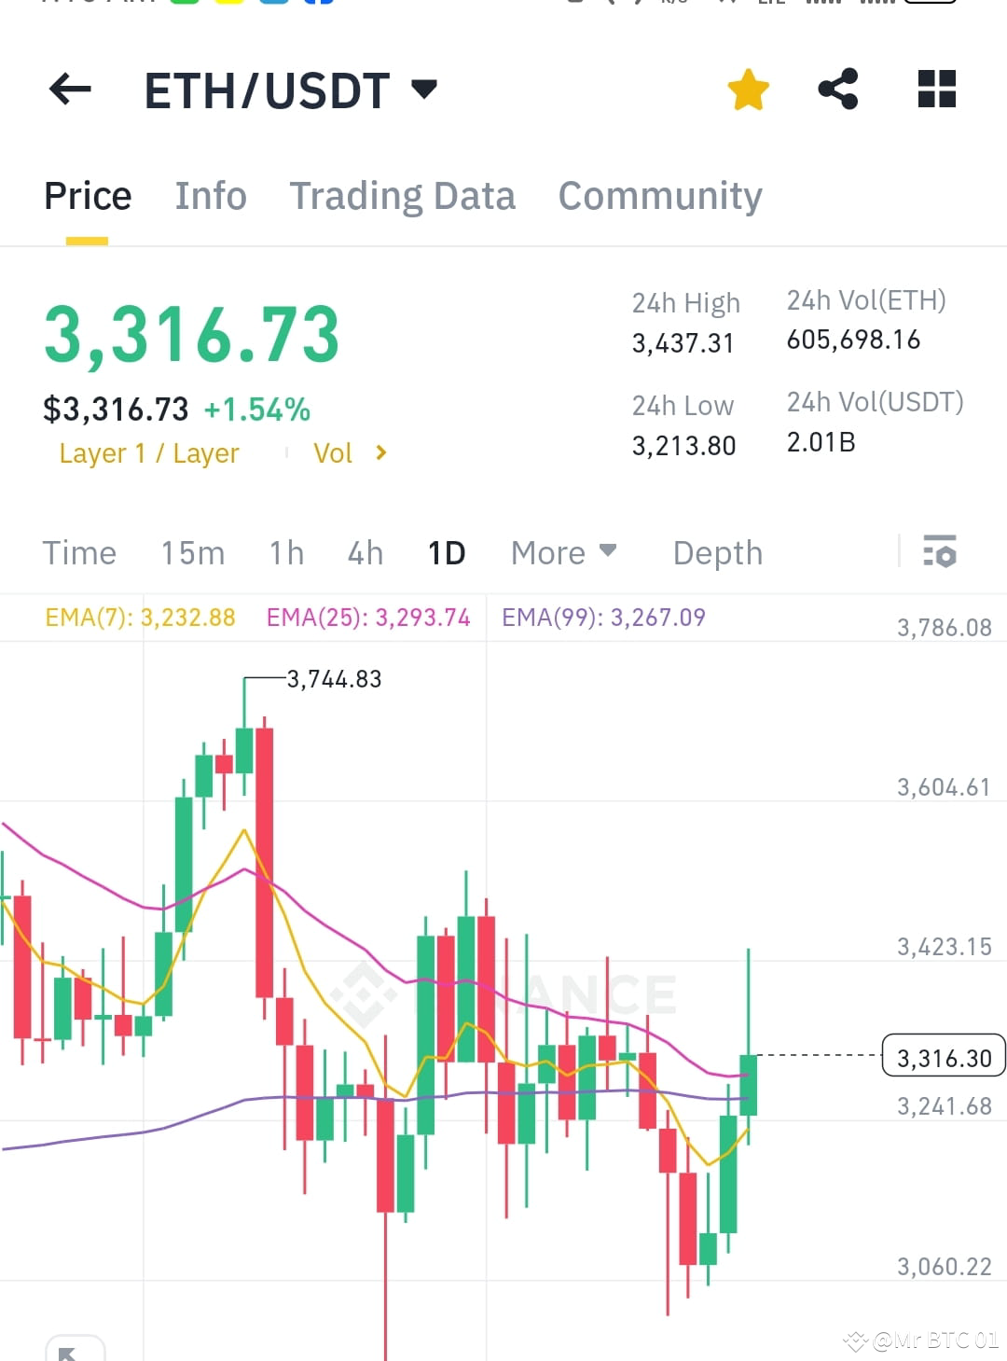This screenshot has width=1007, height=1361.
Task: Open the chart settings gear icon
Action: click(941, 552)
